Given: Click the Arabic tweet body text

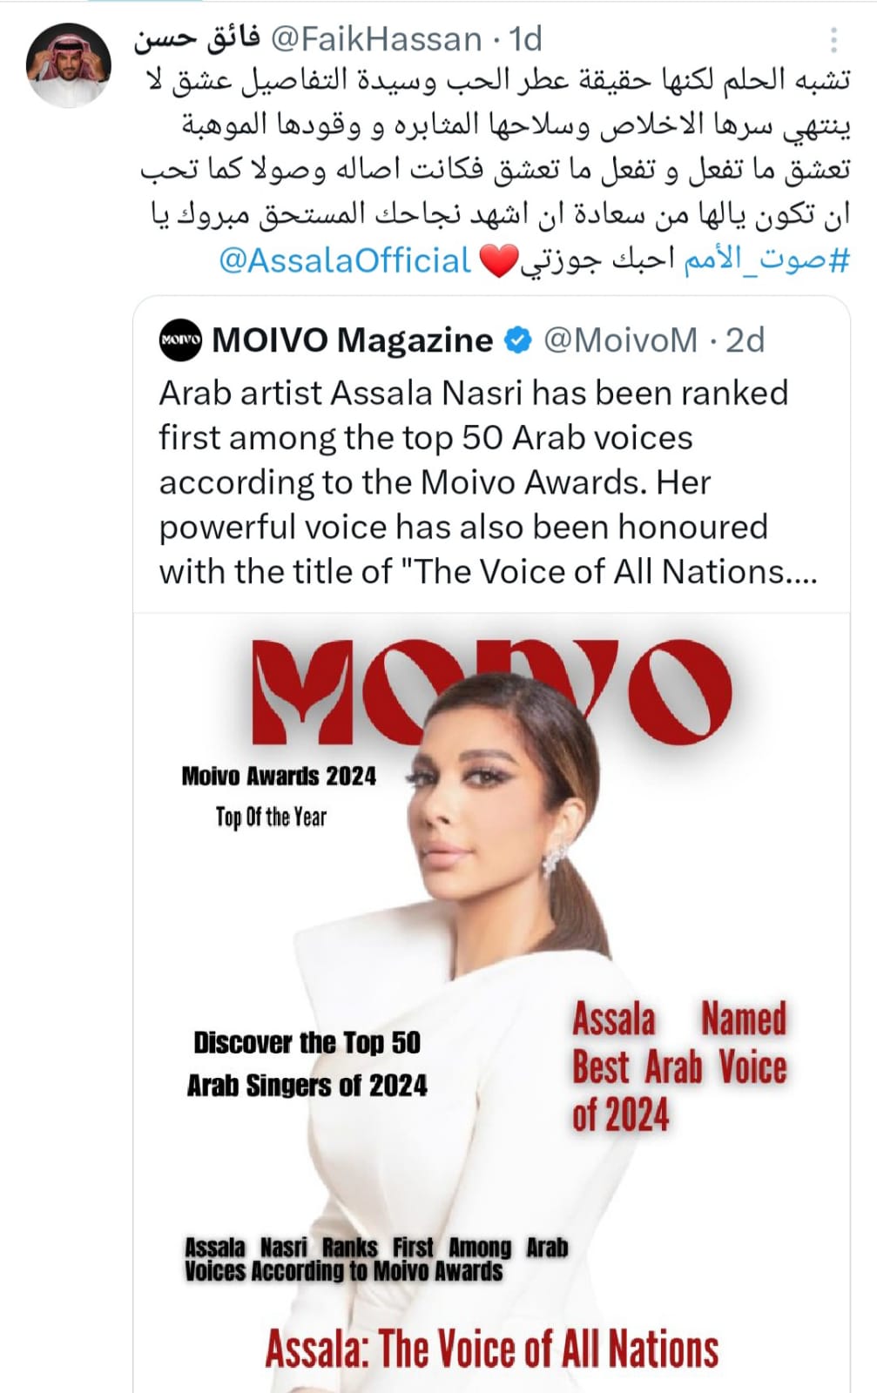Looking at the screenshot, I should pos(496,147).
